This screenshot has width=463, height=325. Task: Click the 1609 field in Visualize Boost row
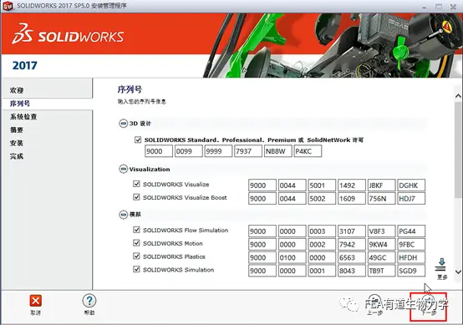352,199
